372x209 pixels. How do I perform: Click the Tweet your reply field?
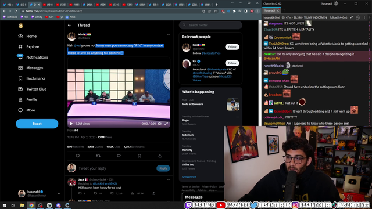tap(116, 168)
